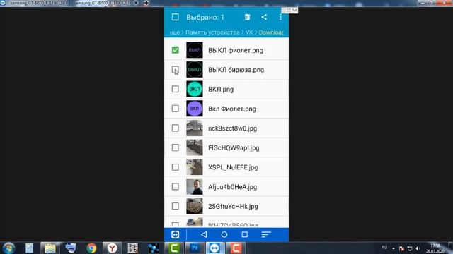Add a new tab with plus button
453x254 pixels.
point(147,3)
